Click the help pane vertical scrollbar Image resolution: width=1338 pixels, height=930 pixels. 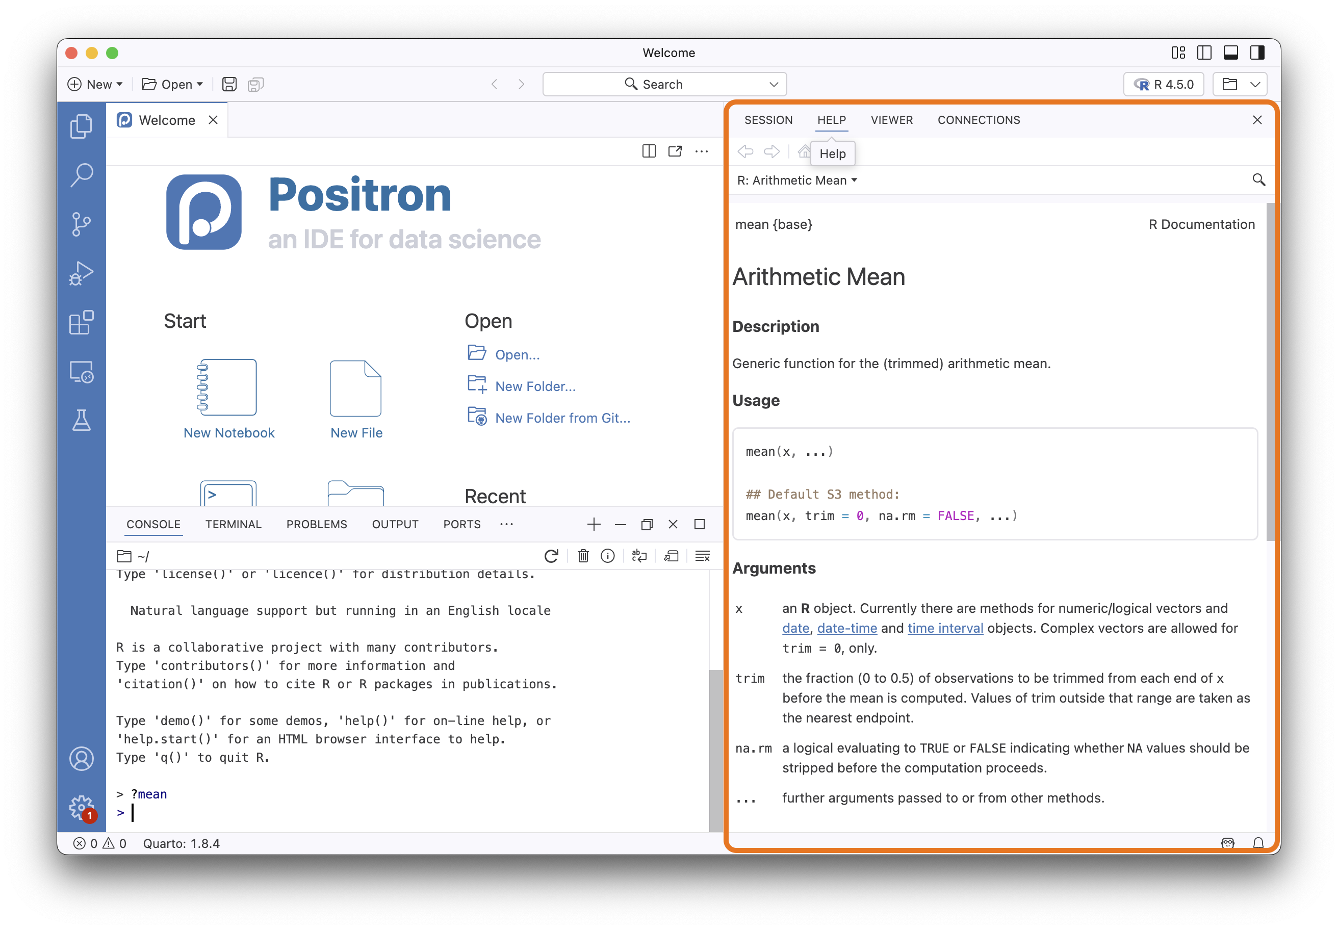(1270, 373)
